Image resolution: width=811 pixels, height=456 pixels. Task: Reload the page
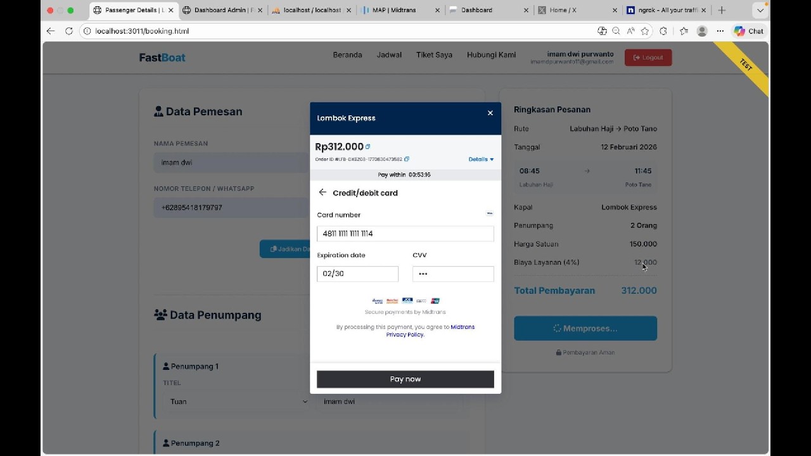click(69, 31)
